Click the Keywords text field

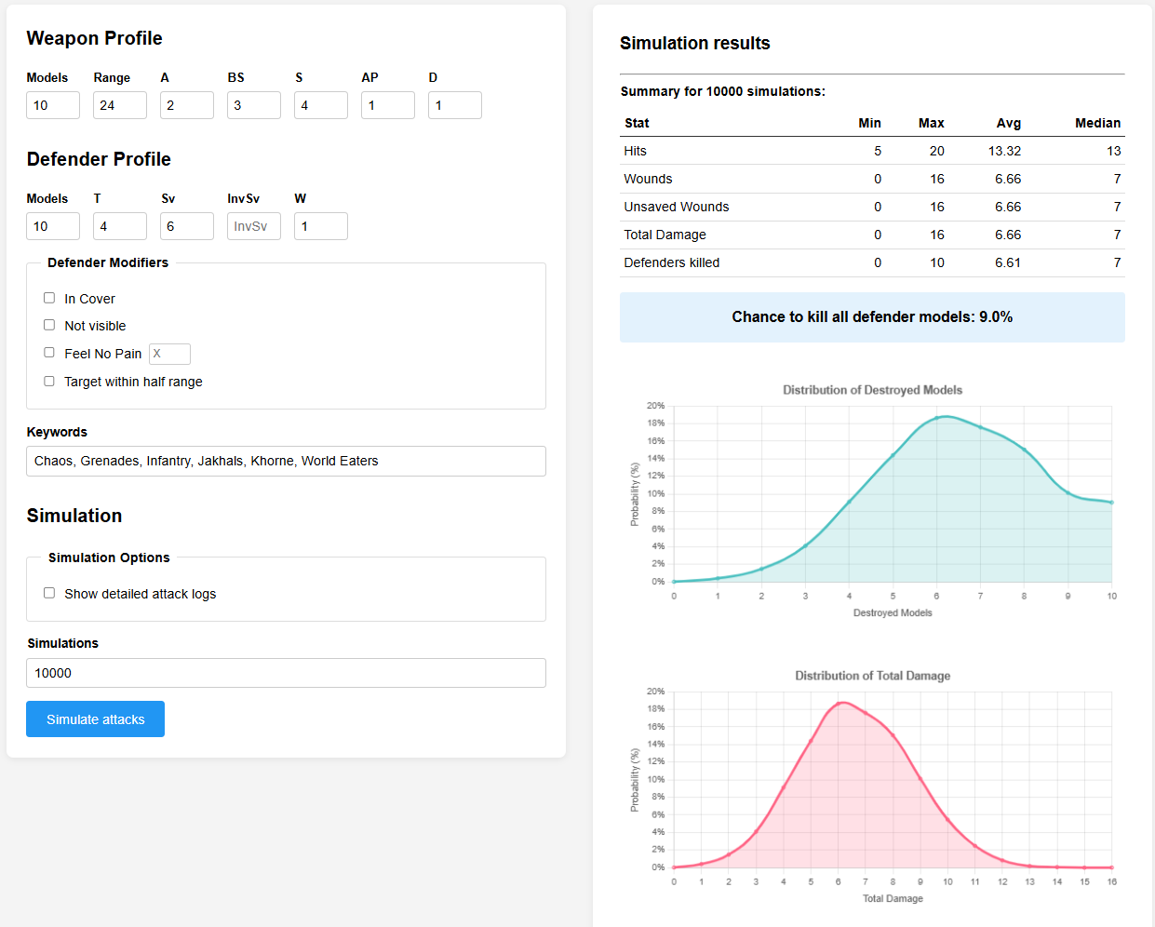click(286, 461)
